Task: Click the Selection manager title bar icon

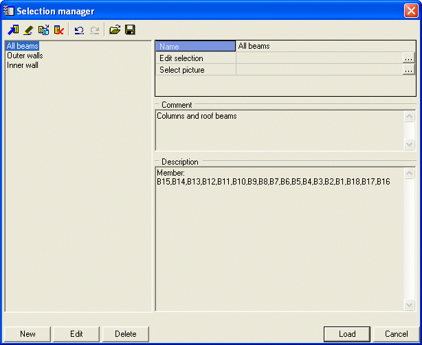Action: click(9, 11)
